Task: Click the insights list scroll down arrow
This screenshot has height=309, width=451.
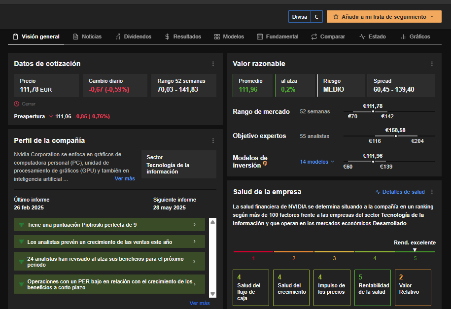Action: click(x=213, y=294)
